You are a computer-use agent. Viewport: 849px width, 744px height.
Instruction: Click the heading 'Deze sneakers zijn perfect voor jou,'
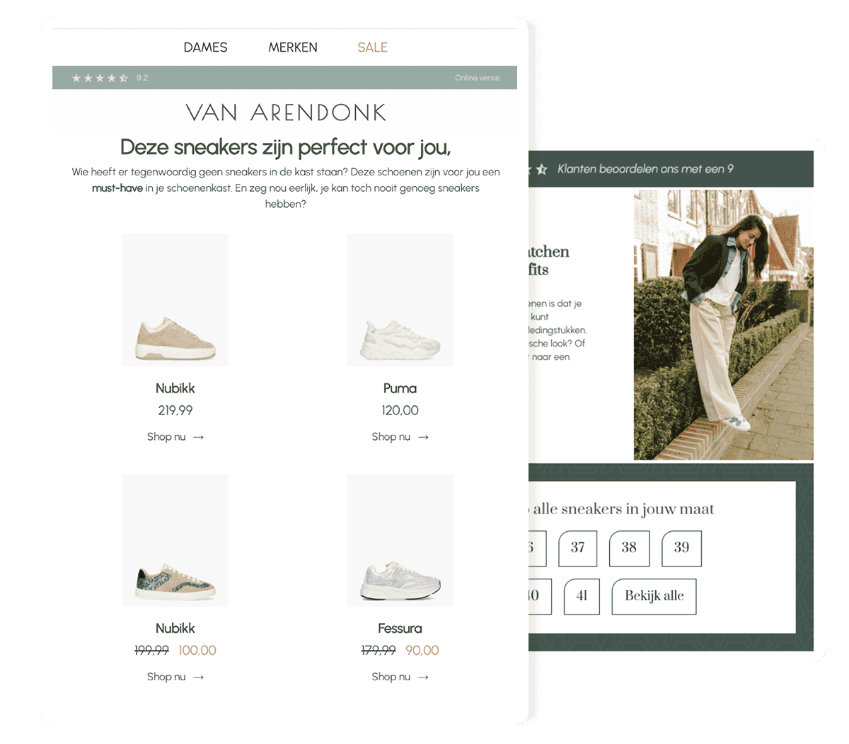point(286,147)
